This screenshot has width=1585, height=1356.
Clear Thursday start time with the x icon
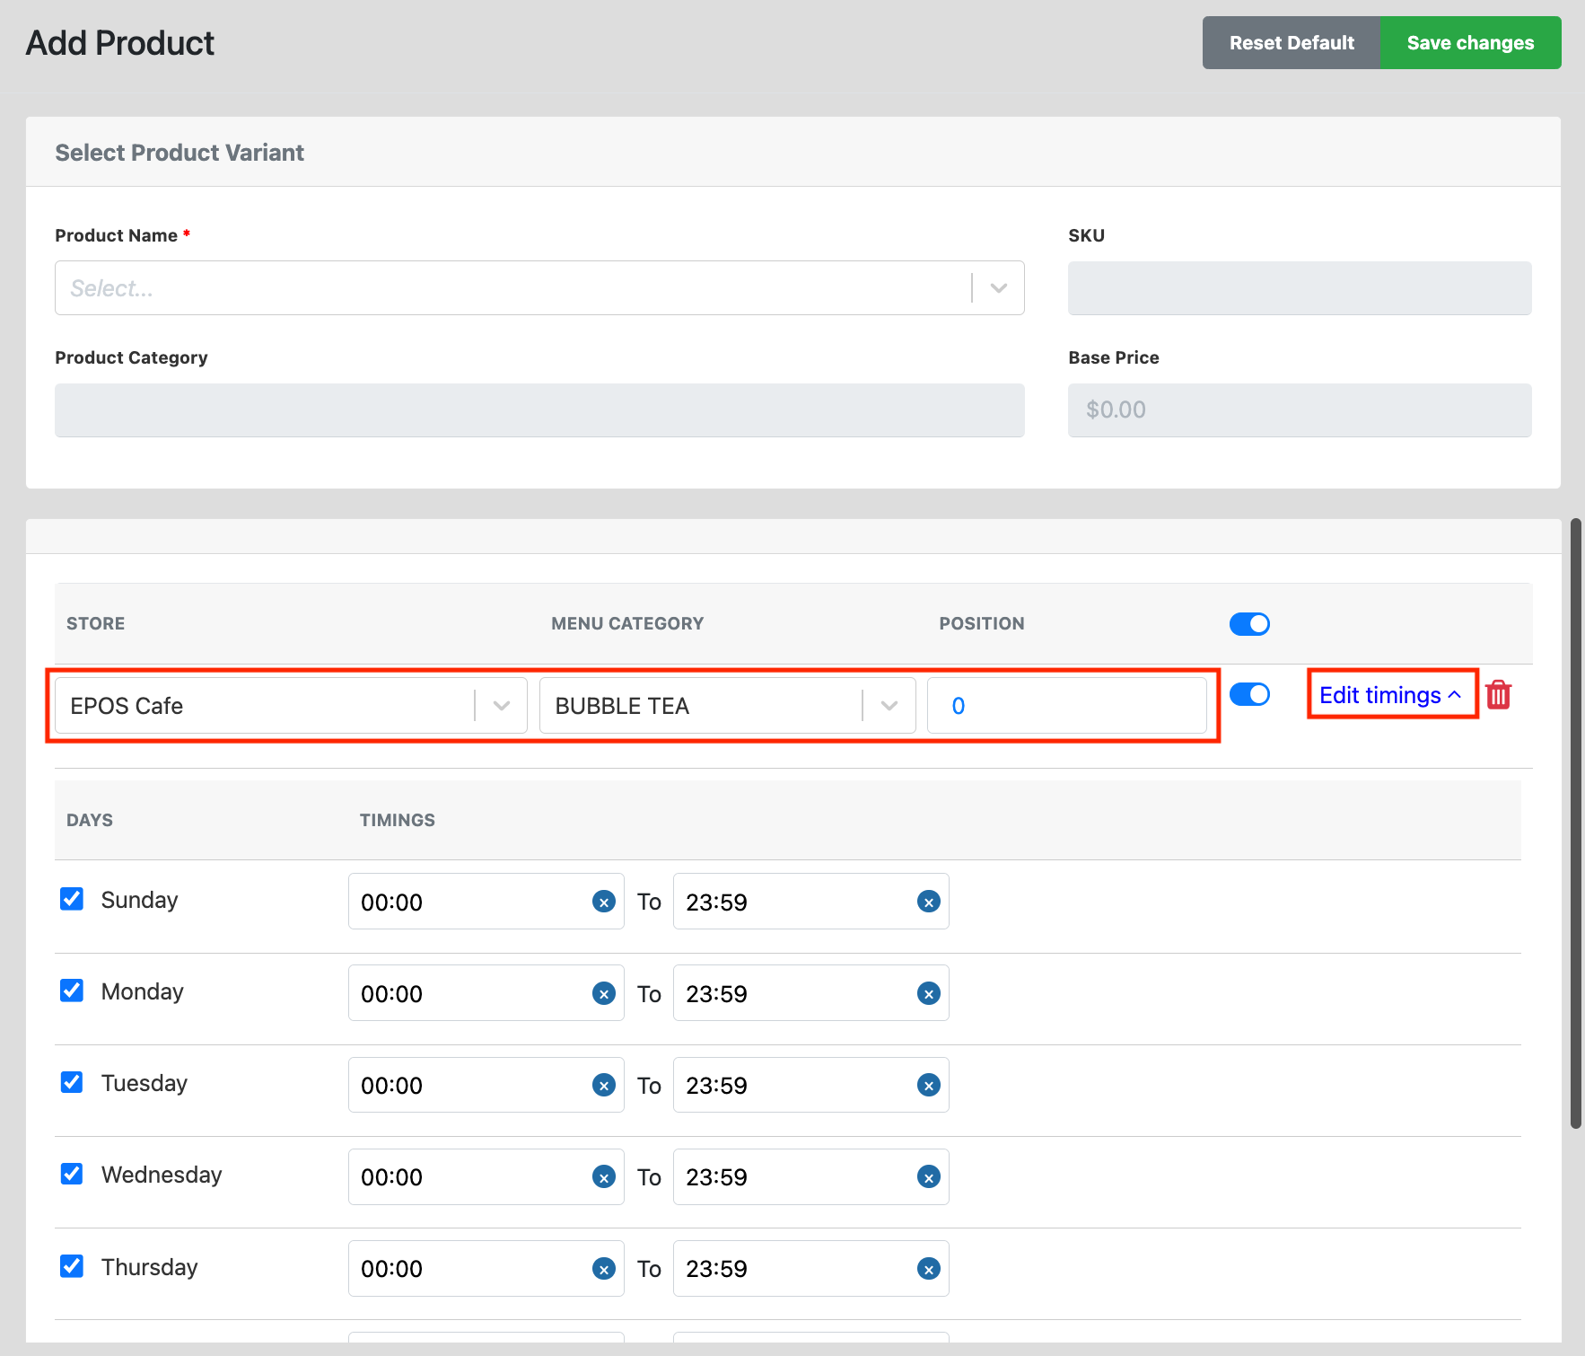pos(604,1268)
